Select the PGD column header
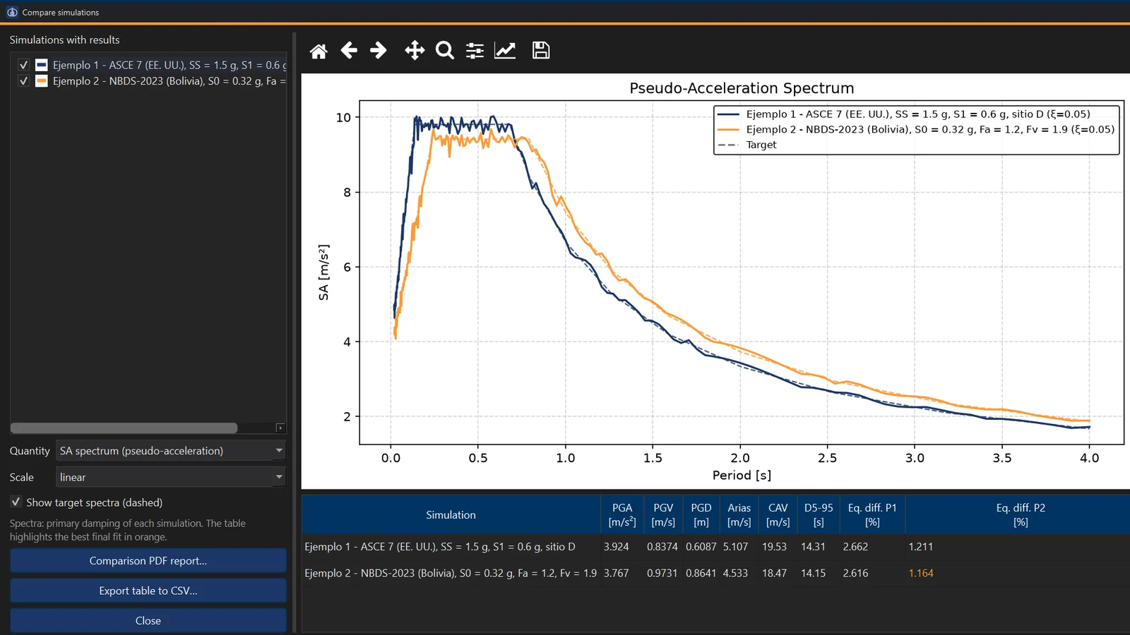1130x635 pixels. click(701, 515)
